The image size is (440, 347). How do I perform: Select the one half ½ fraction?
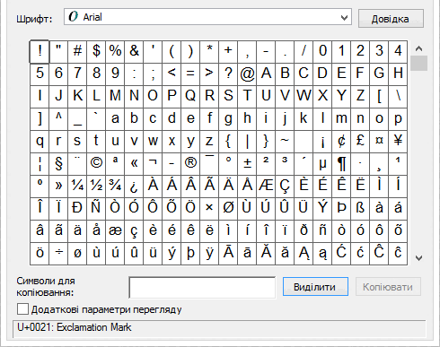click(96, 186)
